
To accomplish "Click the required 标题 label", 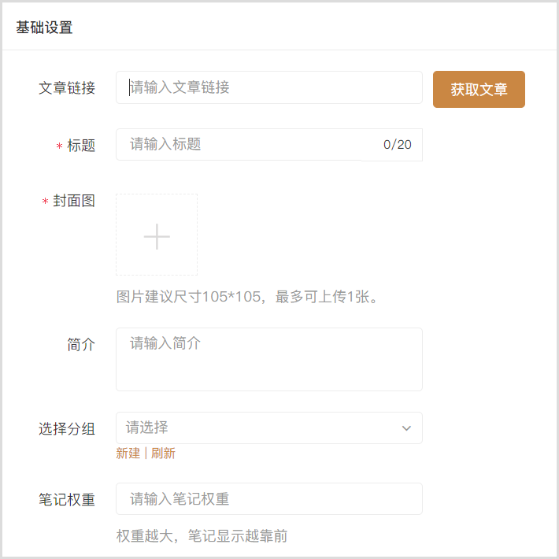I will (x=80, y=146).
